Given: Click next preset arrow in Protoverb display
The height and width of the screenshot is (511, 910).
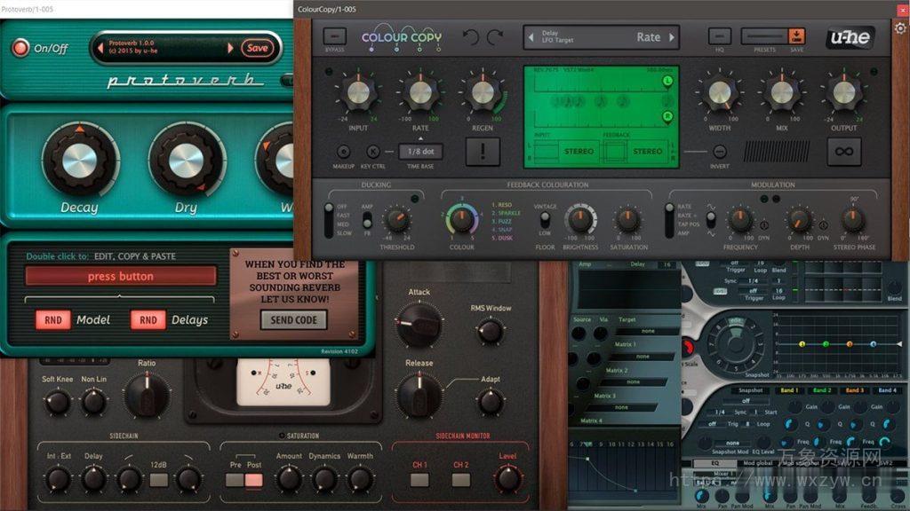Looking at the screenshot, I should pos(231,48).
